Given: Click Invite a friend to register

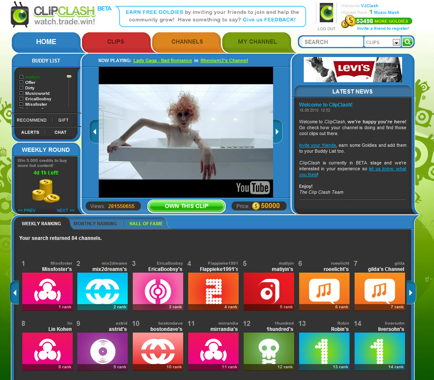Looking at the screenshot, I should tap(383, 29).
